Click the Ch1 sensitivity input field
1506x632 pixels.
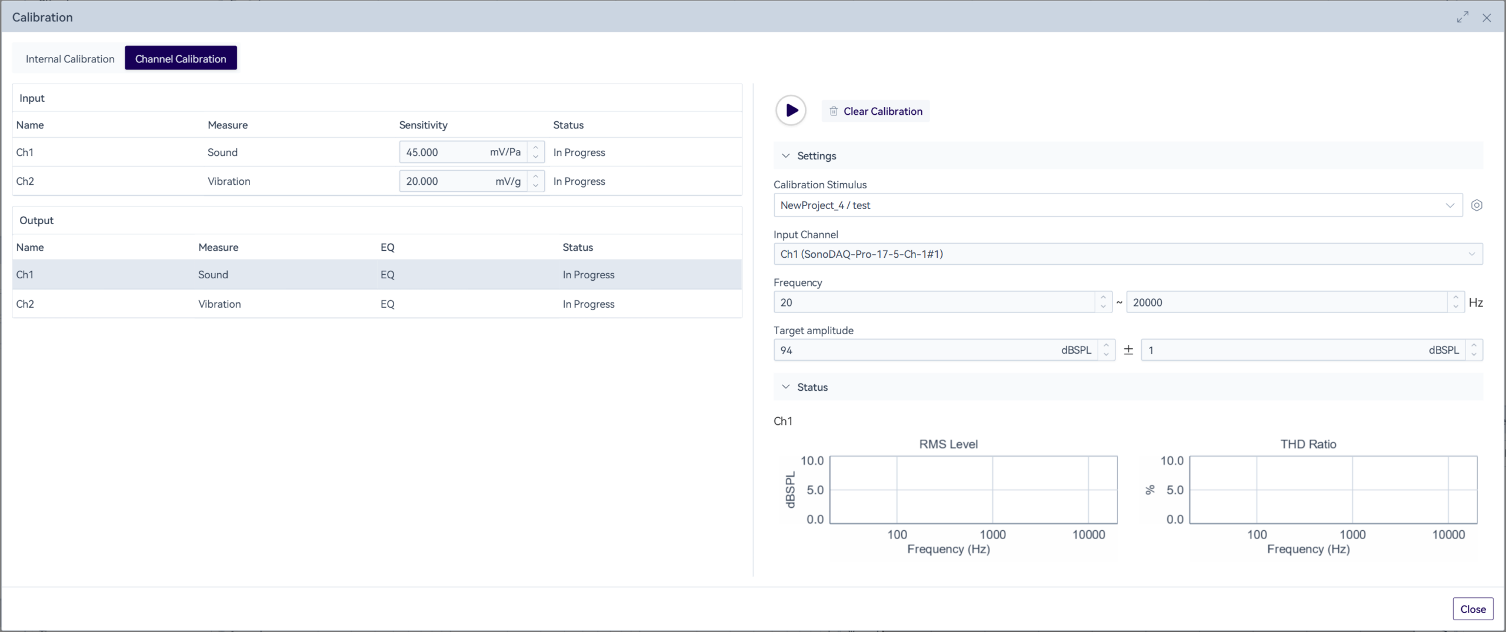(444, 152)
